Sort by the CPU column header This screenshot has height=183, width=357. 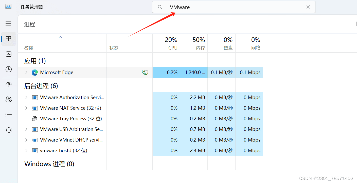tap(166, 43)
